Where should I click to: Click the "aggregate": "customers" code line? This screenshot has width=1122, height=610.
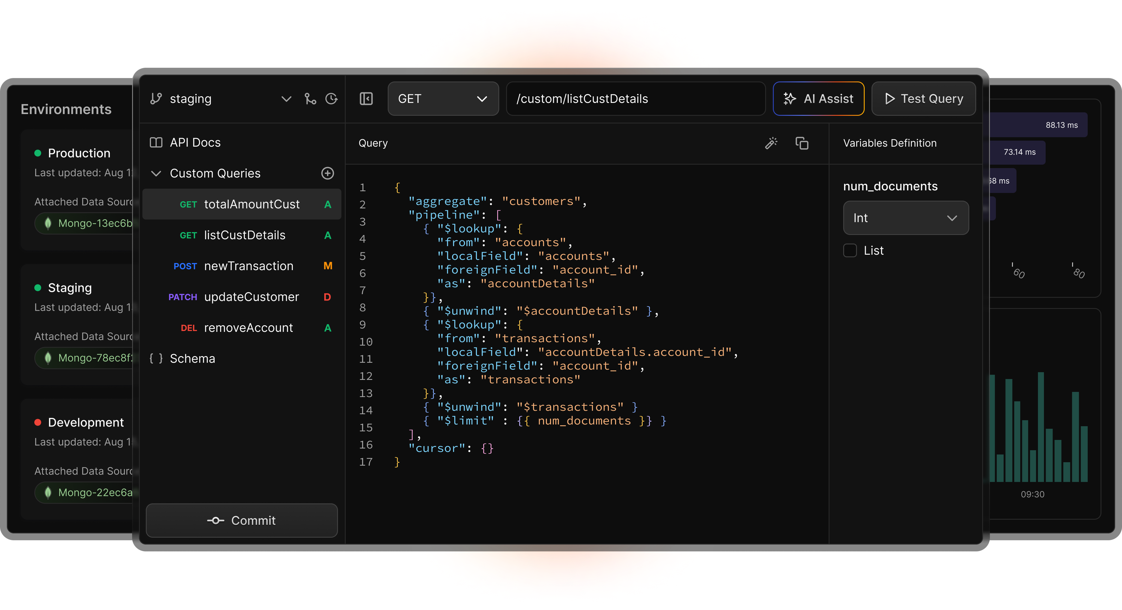tap(498, 201)
